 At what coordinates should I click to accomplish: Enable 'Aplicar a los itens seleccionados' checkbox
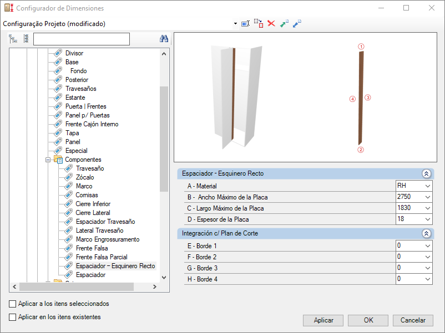coord(13,304)
